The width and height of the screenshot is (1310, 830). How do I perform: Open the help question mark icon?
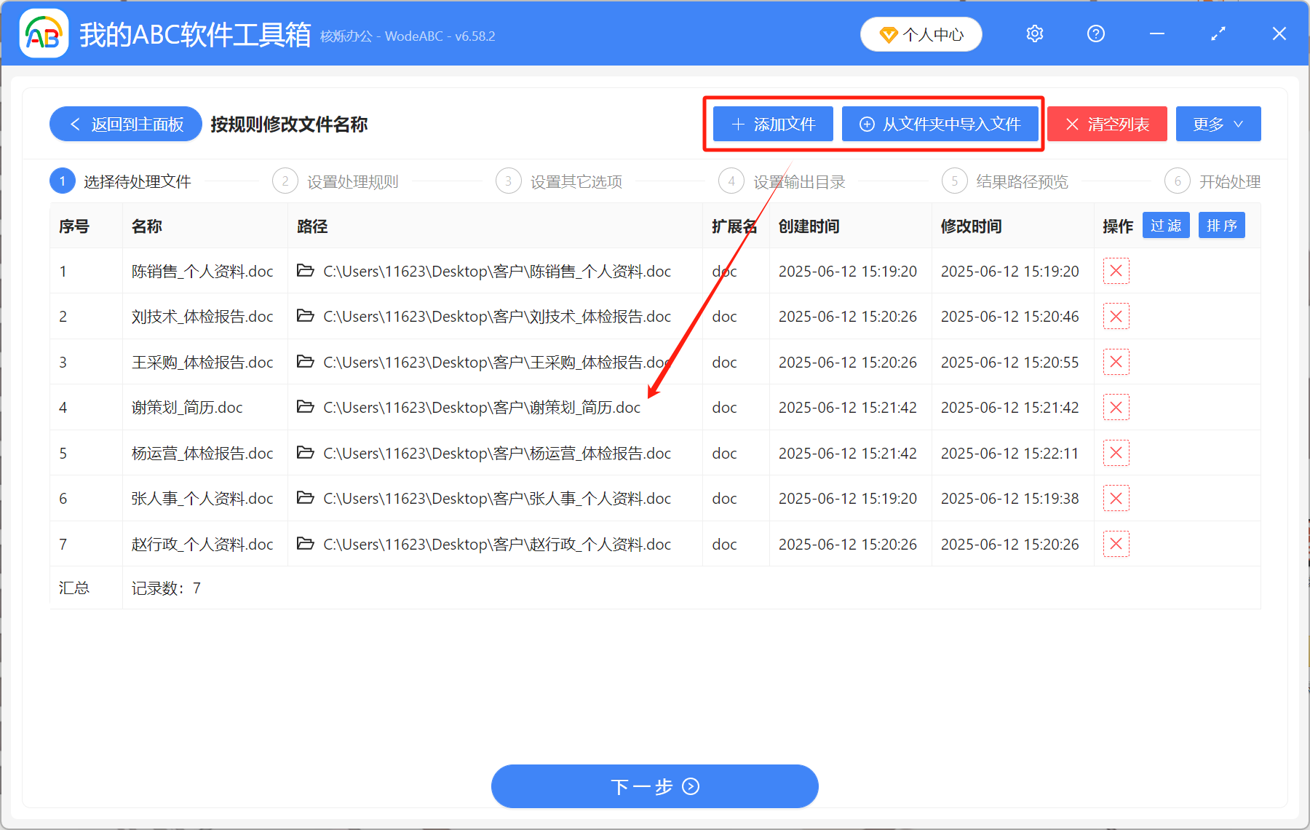coord(1095,33)
